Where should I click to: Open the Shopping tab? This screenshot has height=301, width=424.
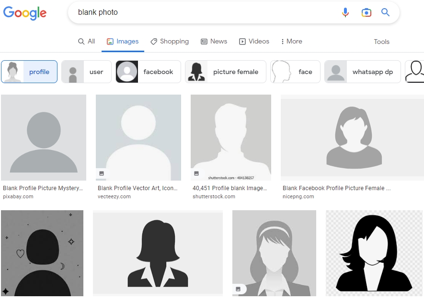click(x=170, y=41)
